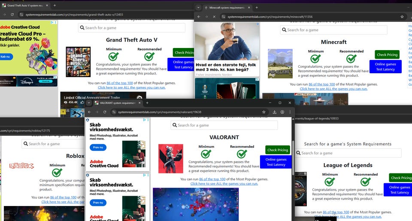Reload the Grand Theft Auto V browser page
Image resolution: width=412 pixels, height=221 pixels.
[12, 15]
